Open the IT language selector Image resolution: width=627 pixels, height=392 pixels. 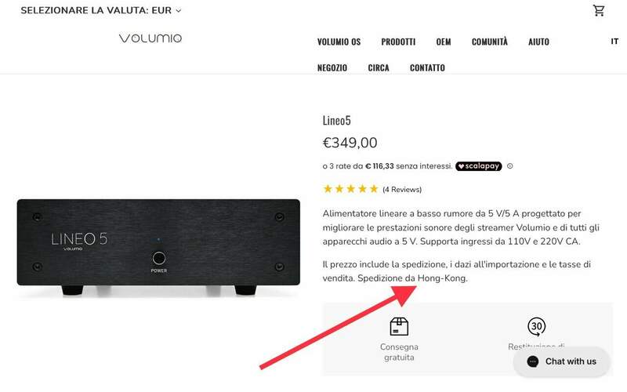pos(614,41)
